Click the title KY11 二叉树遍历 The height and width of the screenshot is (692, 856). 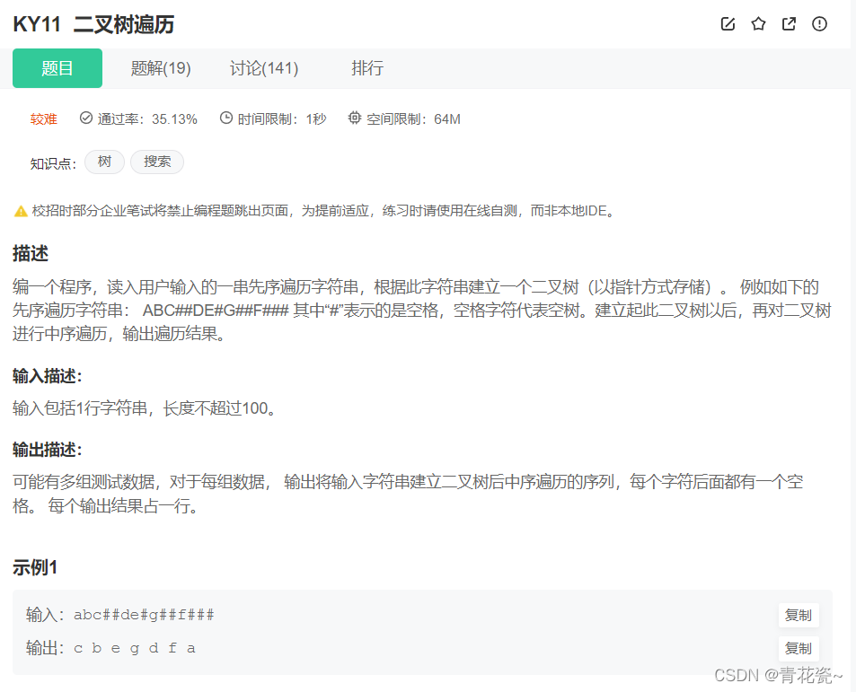93,24
